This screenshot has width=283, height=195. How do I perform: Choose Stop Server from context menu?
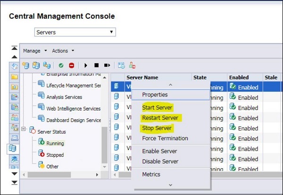pyautogui.click(x=157, y=128)
